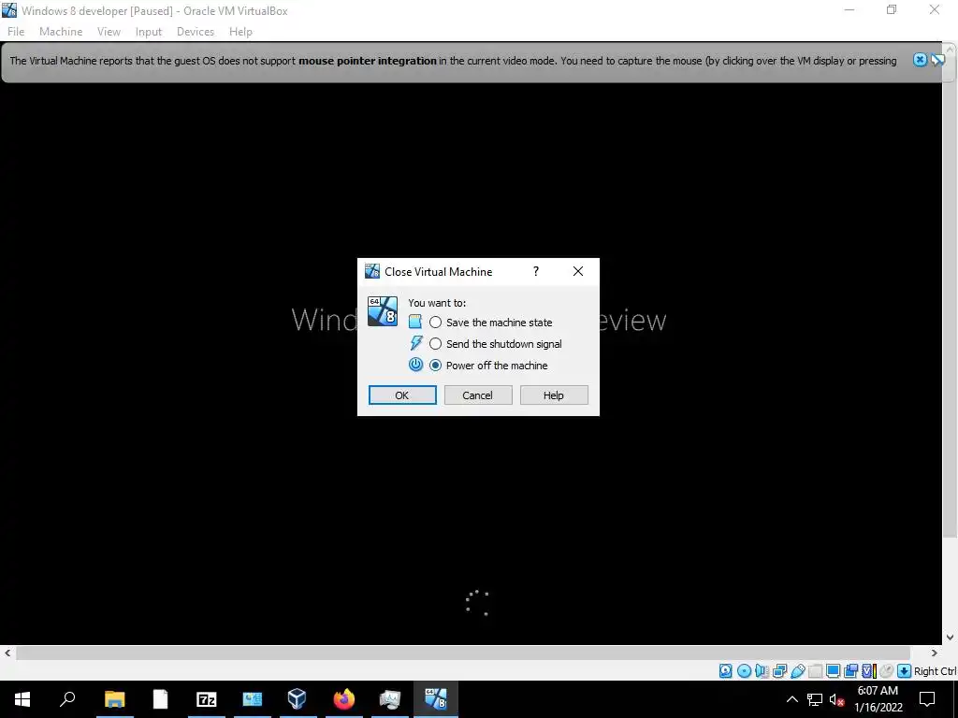
Task: Open VirtualBox Manager cube icon in taskbar
Action: point(298,699)
